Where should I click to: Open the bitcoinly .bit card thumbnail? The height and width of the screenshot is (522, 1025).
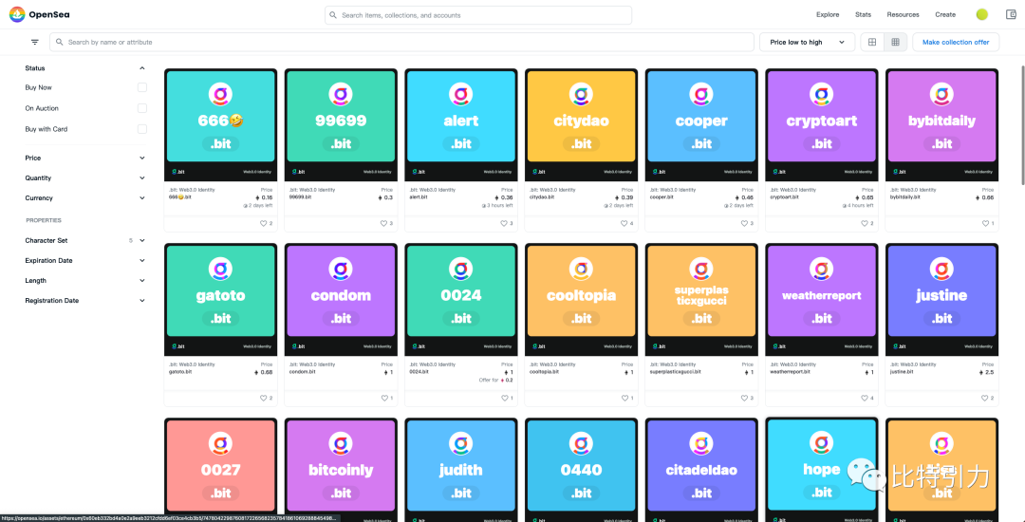tap(341, 470)
